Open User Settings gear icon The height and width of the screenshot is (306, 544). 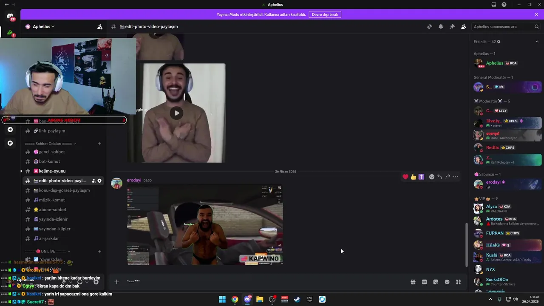click(x=96, y=282)
